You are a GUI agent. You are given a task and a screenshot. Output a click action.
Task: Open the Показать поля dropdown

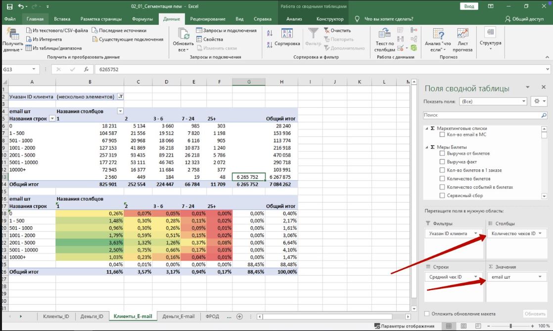pos(493,101)
